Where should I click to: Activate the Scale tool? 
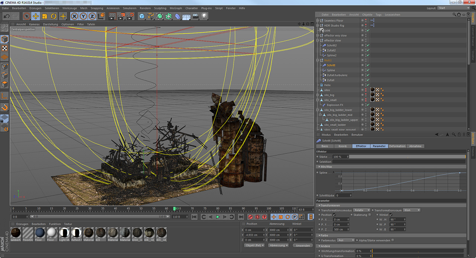point(45,16)
